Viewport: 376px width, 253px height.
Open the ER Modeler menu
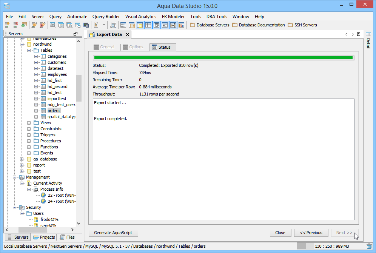pyautogui.click(x=173, y=17)
